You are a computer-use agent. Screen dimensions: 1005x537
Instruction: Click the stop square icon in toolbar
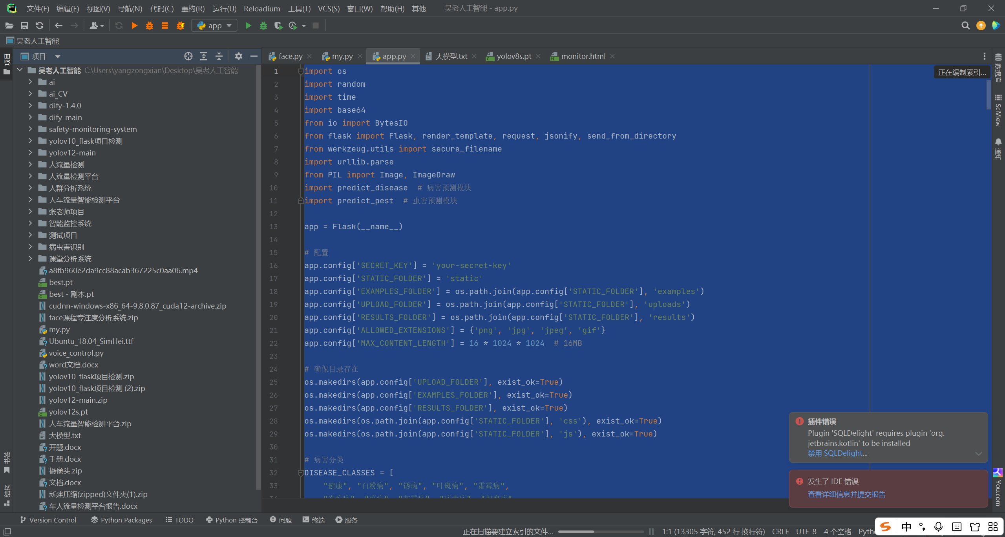coord(316,26)
